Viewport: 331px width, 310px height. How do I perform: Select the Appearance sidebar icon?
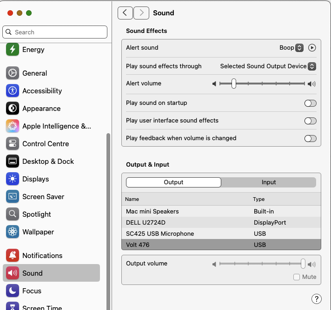point(13,109)
